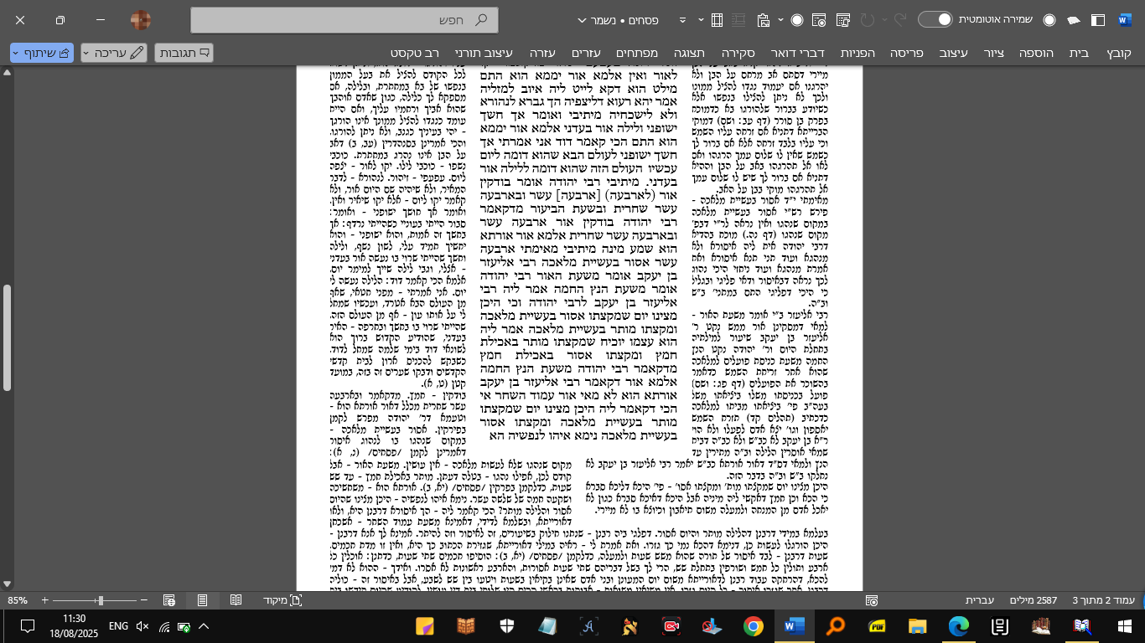Click the שיתוף share button

tap(42, 53)
